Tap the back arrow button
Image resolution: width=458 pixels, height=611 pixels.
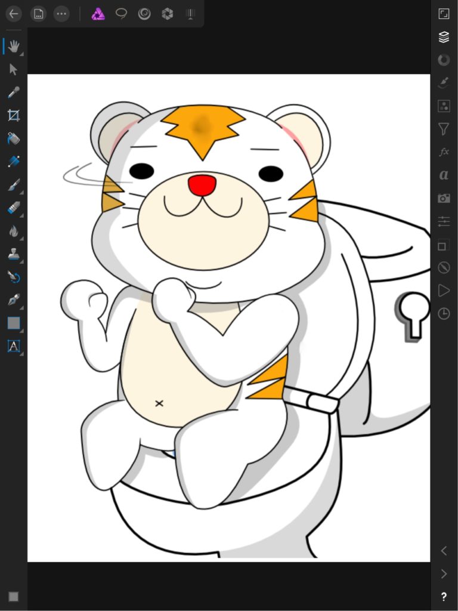(x=13, y=14)
